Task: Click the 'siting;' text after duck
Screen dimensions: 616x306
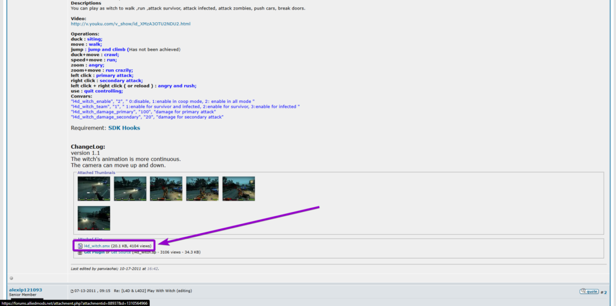Action: click(x=94, y=39)
